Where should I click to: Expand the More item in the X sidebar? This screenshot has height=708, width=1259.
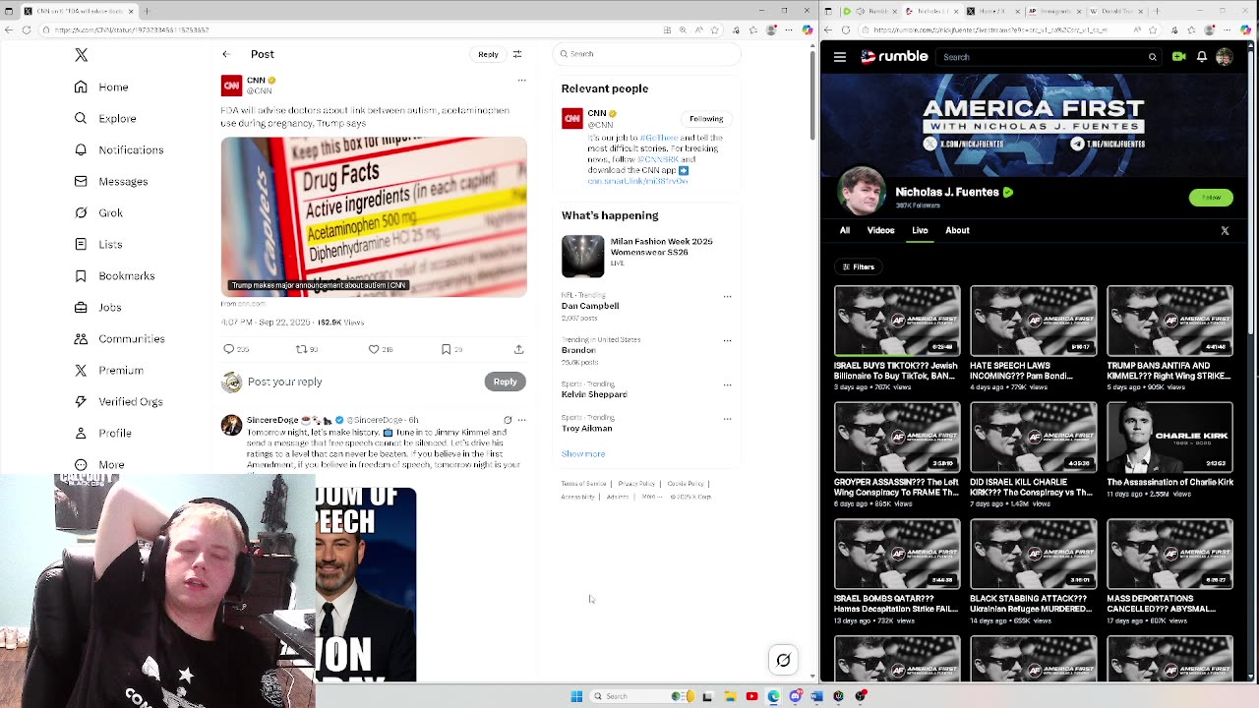(x=99, y=464)
